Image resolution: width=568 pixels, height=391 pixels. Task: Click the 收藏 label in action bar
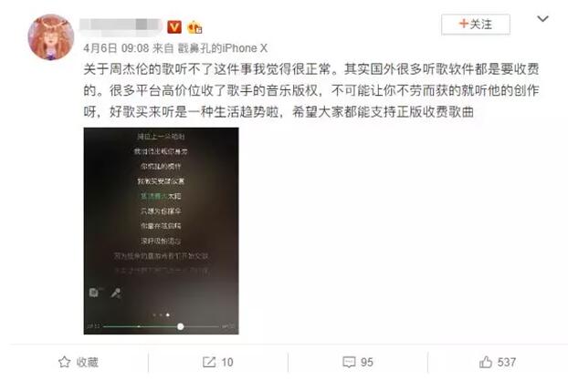click(x=87, y=362)
